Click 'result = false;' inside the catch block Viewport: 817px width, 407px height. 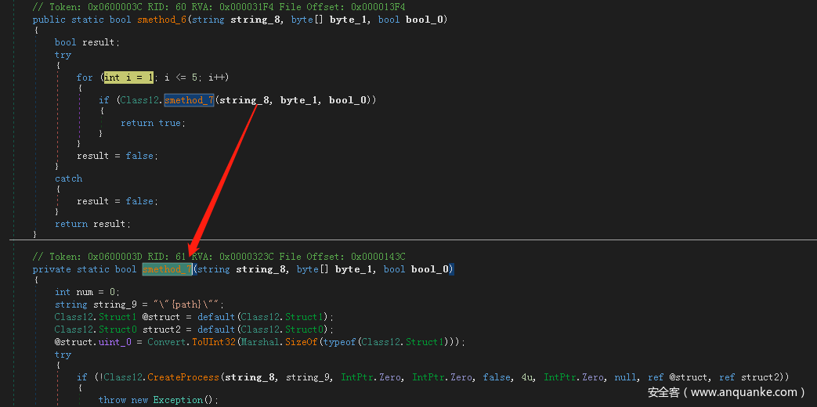117,201
